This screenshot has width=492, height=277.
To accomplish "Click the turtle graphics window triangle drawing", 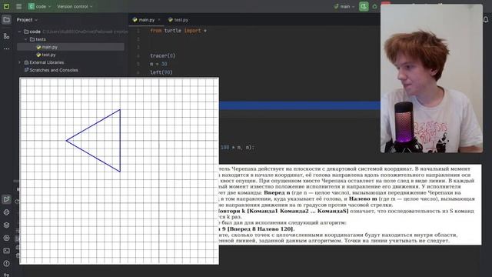I will pyautogui.click(x=93, y=141).
